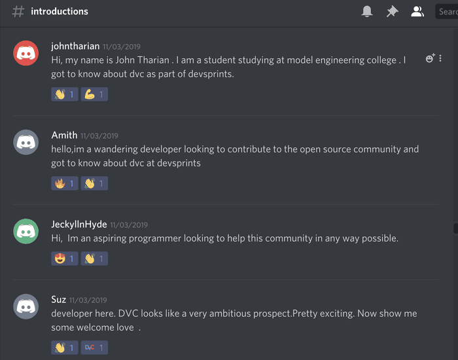Click Suz's gray avatar
Screen dimensions: 458x360
pos(26,306)
